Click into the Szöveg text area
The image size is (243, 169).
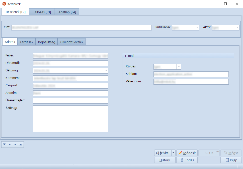(70, 119)
